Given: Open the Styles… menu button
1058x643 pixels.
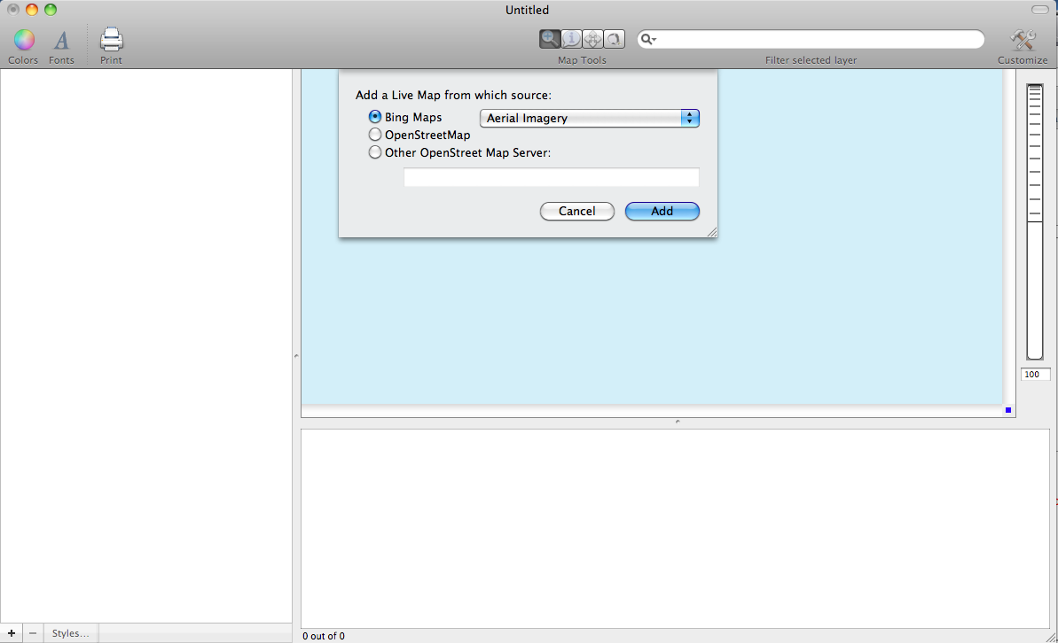Looking at the screenshot, I should (x=70, y=633).
